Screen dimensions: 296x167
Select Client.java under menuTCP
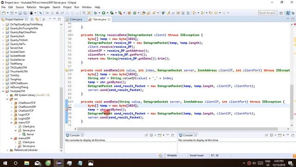29,127
